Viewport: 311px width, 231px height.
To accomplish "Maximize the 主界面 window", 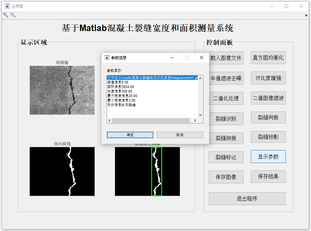I will click(x=286, y=6).
